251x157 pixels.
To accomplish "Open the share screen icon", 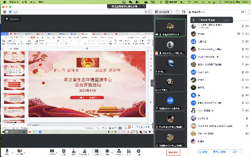I will click(52, 152).
